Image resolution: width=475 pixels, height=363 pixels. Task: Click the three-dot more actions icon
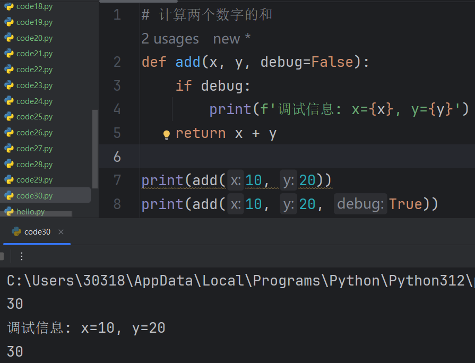point(22,256)
